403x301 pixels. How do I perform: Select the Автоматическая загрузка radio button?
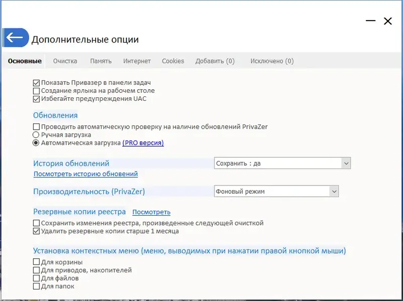click(x=36, y=143)
